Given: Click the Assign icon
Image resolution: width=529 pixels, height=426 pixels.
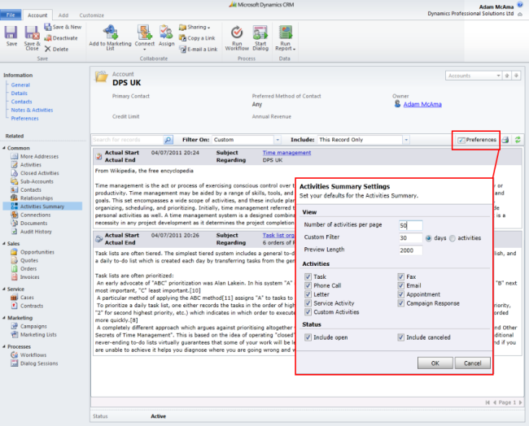Looking at the screenshot, I should pos(166,33).
